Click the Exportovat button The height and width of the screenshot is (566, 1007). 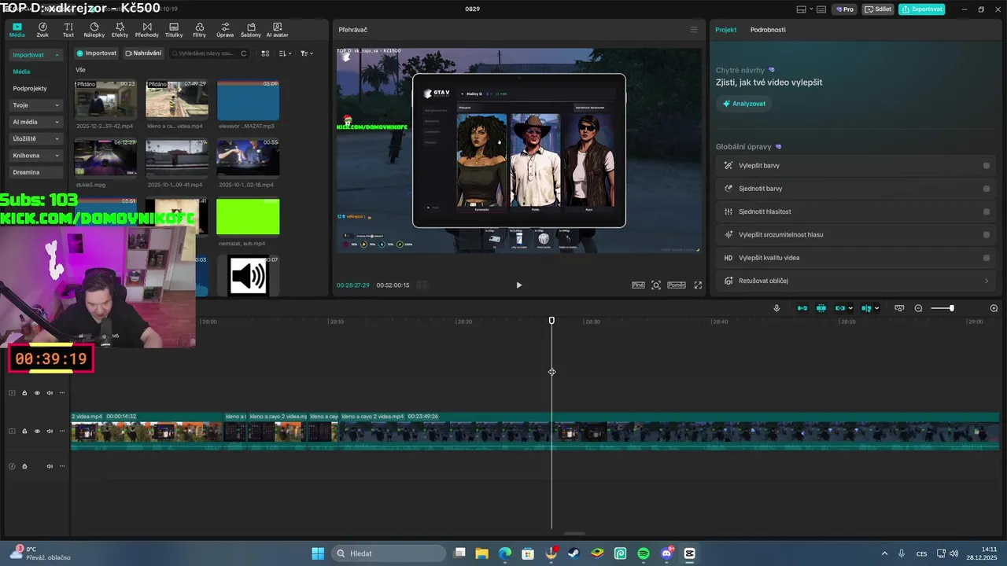pos(922,9)
